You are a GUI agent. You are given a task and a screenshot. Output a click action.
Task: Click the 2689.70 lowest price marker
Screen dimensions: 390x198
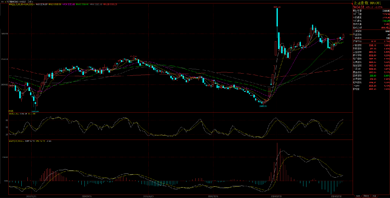(x=262, y=106)
